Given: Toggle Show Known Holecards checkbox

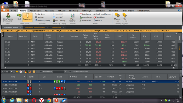Looking at the screenshot, I should pos(70,72).
